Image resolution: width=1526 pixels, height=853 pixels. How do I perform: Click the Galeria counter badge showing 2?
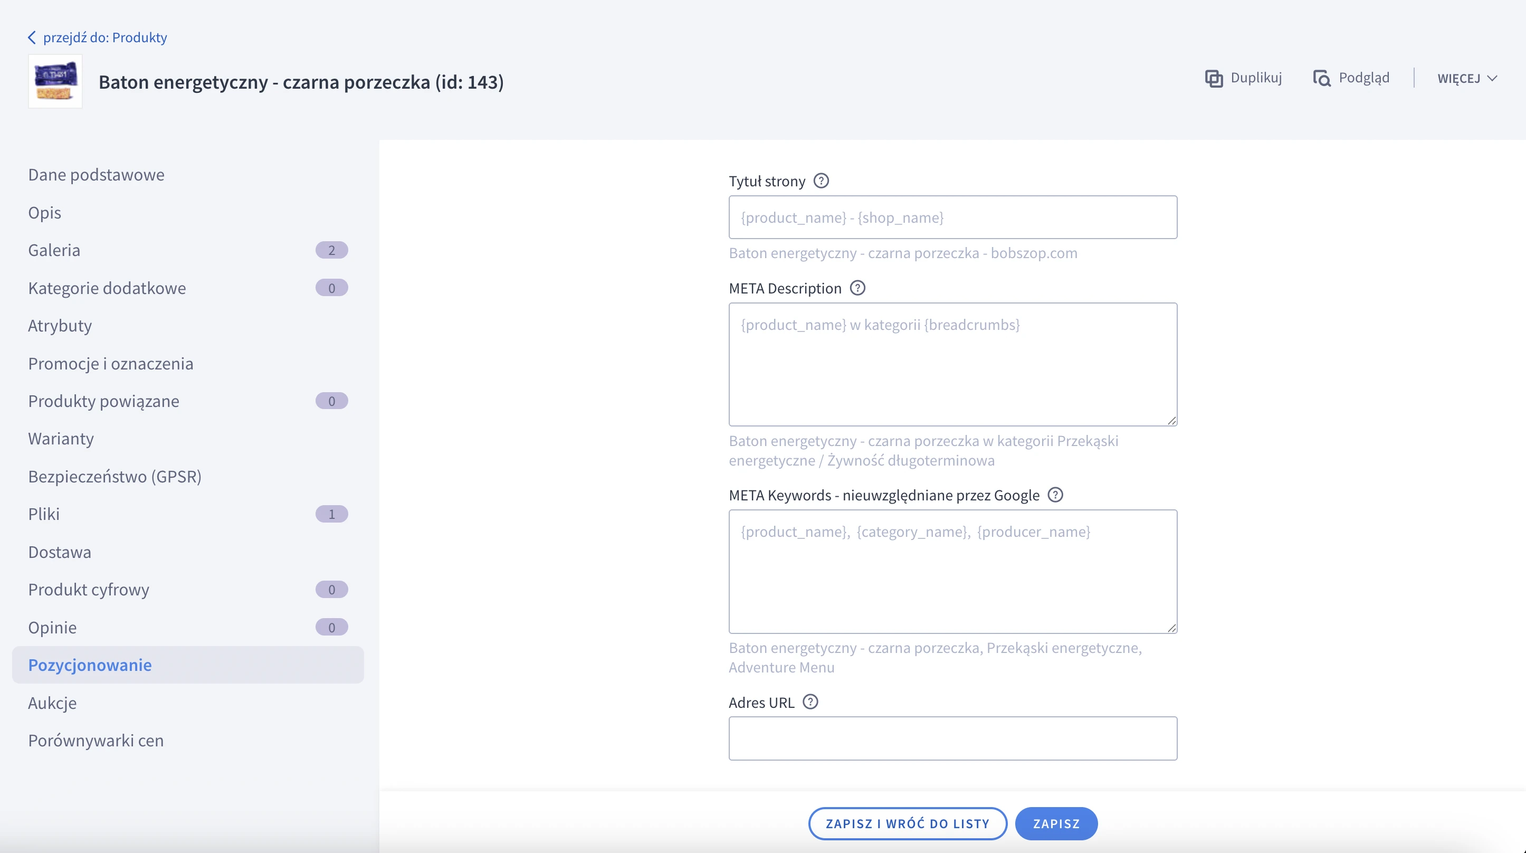coord(332,250)
